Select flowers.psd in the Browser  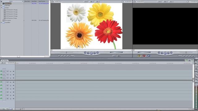[x=8, y=3]
